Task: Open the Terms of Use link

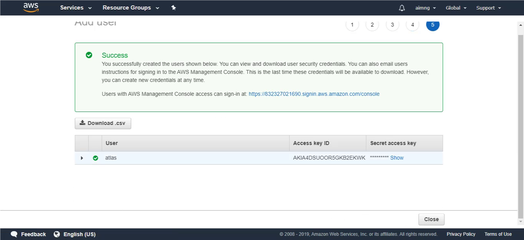Action: (498, 234)
